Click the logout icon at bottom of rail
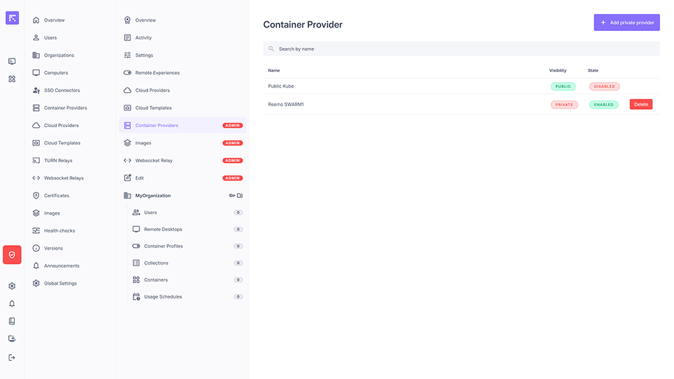 point(12,357)
